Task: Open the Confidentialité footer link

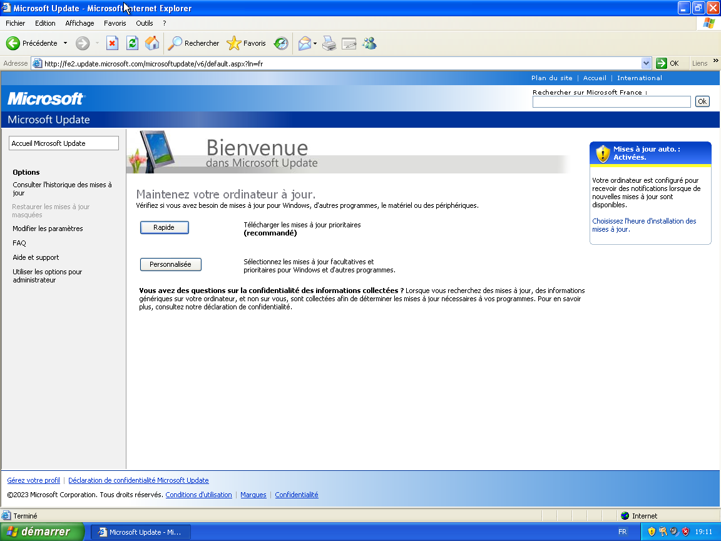Action: pyautogui.click(x=297, y=495)
